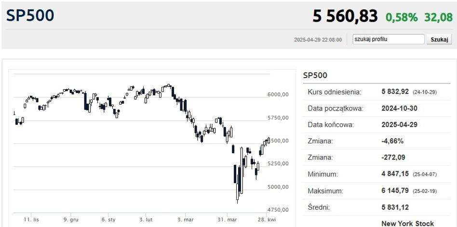The width and height of the screenshot is (457, 227).
Task: Click the "6. sty" date axis label
Action: 108,219
